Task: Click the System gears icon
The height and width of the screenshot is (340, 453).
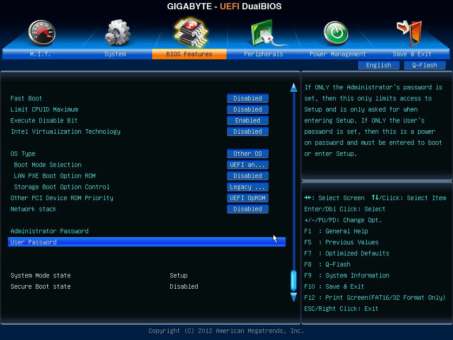Action: click(117, 33)
